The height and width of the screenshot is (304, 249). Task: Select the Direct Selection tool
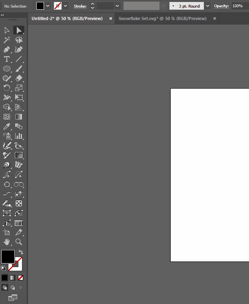coord(7,30)
